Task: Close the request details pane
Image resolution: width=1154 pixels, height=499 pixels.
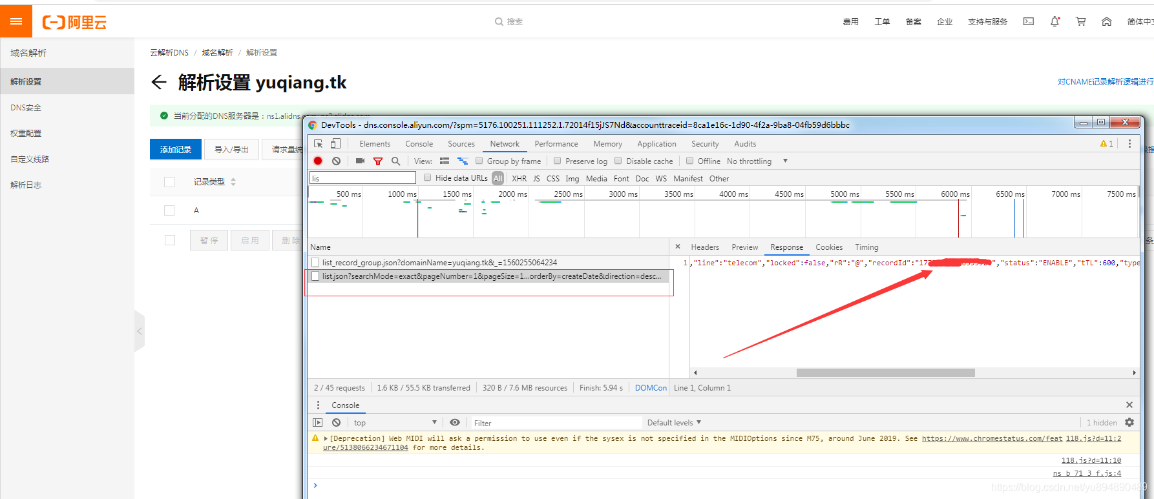Action: coord(678,247)
